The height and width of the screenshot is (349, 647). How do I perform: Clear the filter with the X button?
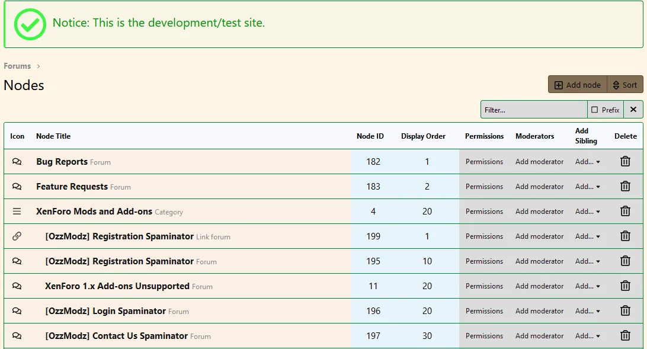pyautogui.click(x=633, y=109)
